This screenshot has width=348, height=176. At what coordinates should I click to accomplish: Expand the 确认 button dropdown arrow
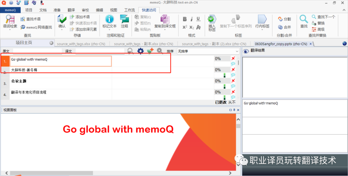[x=62, y=30]
